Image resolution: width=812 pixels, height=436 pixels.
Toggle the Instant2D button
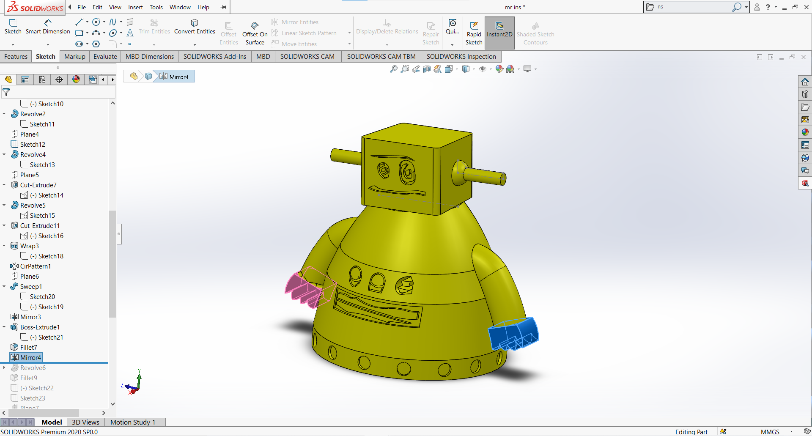click(499, 33)
